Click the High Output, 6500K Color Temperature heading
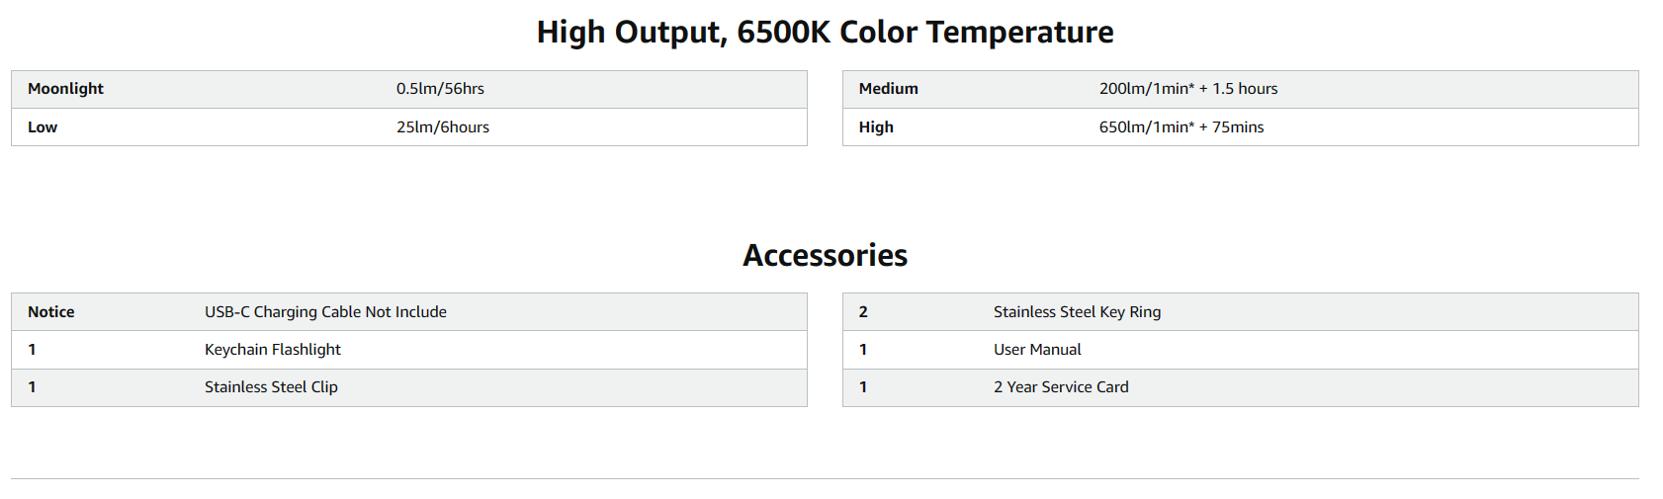Viewport: 1663px width, 499px height. (825, 33)
